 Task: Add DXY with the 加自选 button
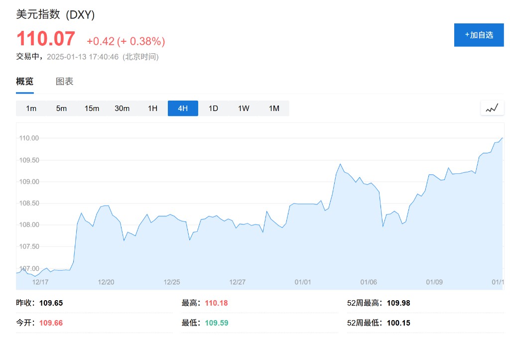coord(479,35)
